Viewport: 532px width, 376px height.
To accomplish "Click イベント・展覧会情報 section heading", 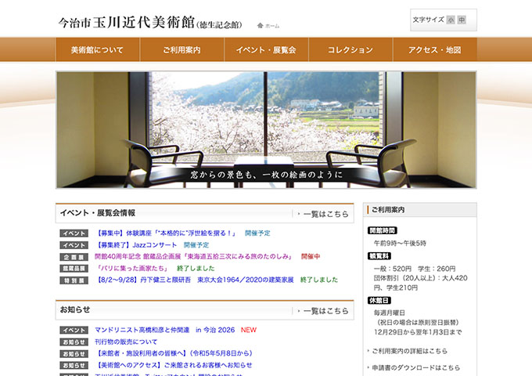I will pyautogui.click(x=98, y=213).
